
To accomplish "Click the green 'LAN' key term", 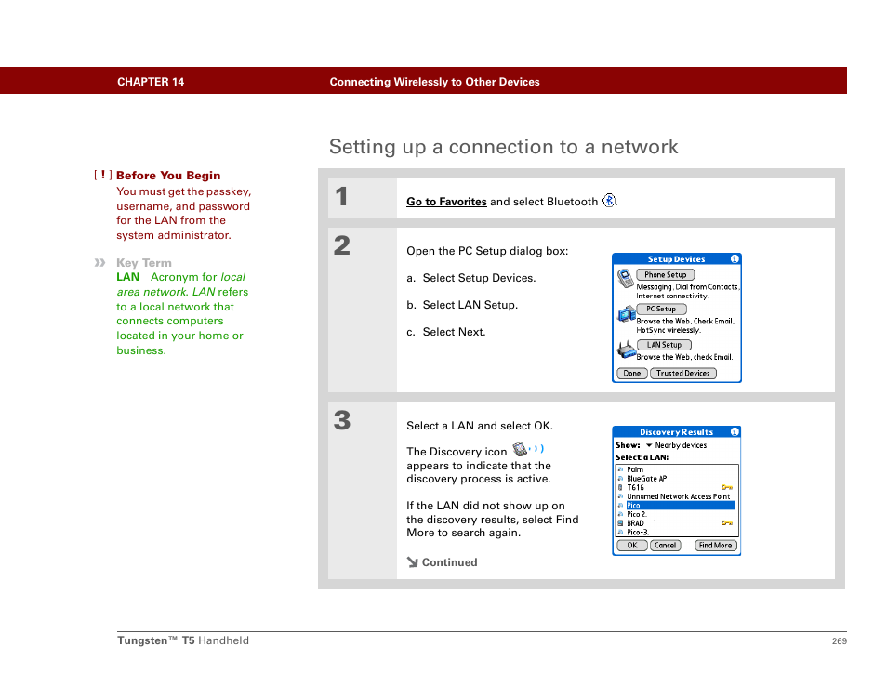I will 128,277.
